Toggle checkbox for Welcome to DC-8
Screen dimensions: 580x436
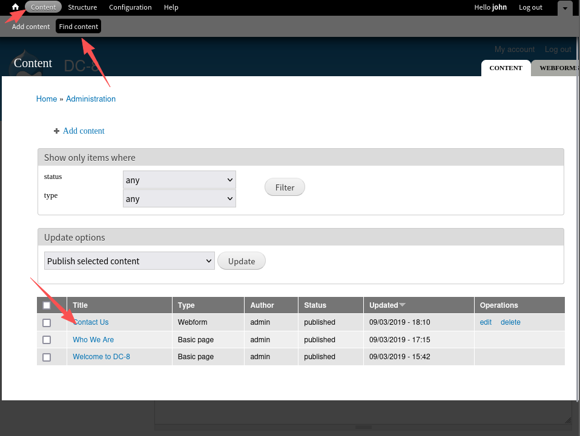[47, 357]
